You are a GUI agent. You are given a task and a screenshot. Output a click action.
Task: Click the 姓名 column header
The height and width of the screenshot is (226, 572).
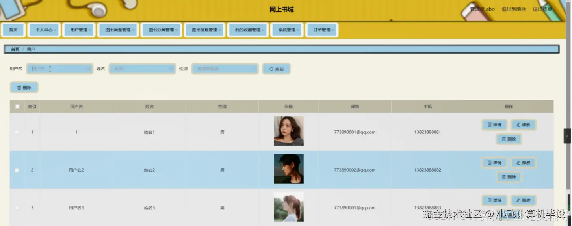click(x=149, y=107)
